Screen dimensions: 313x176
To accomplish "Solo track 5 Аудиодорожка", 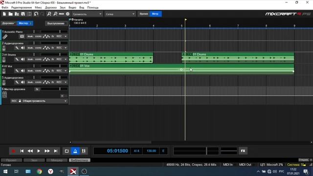I will click(38, 82).
